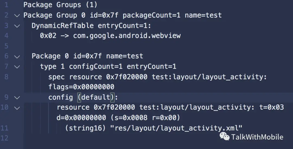Collapse the resource 0x7f020000 fold arrow on line 10
The image size is (293, 149).
(x=17, y=108)
